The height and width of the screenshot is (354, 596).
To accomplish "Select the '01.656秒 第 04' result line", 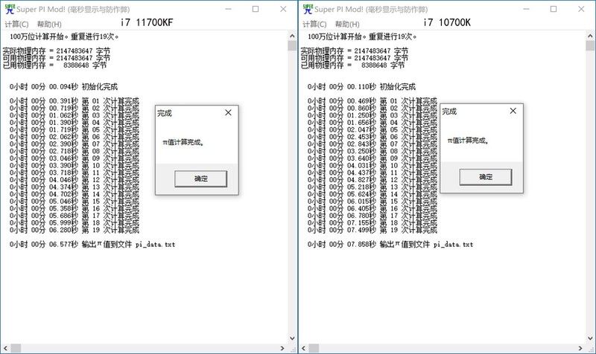I will point(372,123).
